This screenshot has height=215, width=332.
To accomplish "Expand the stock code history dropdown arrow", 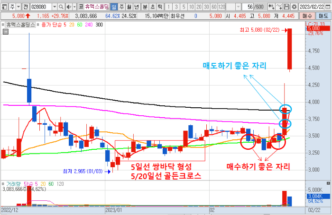I will [x=55, y=7].
